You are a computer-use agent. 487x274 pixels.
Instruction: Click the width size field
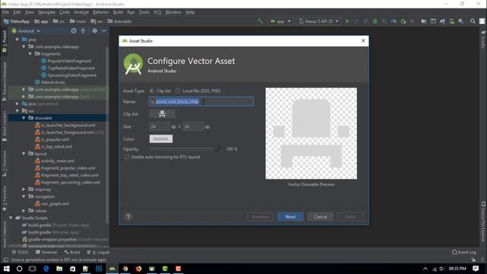160,126
